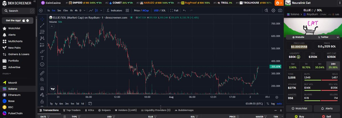
Task: Open the Snipers tab
Action: 104,110
